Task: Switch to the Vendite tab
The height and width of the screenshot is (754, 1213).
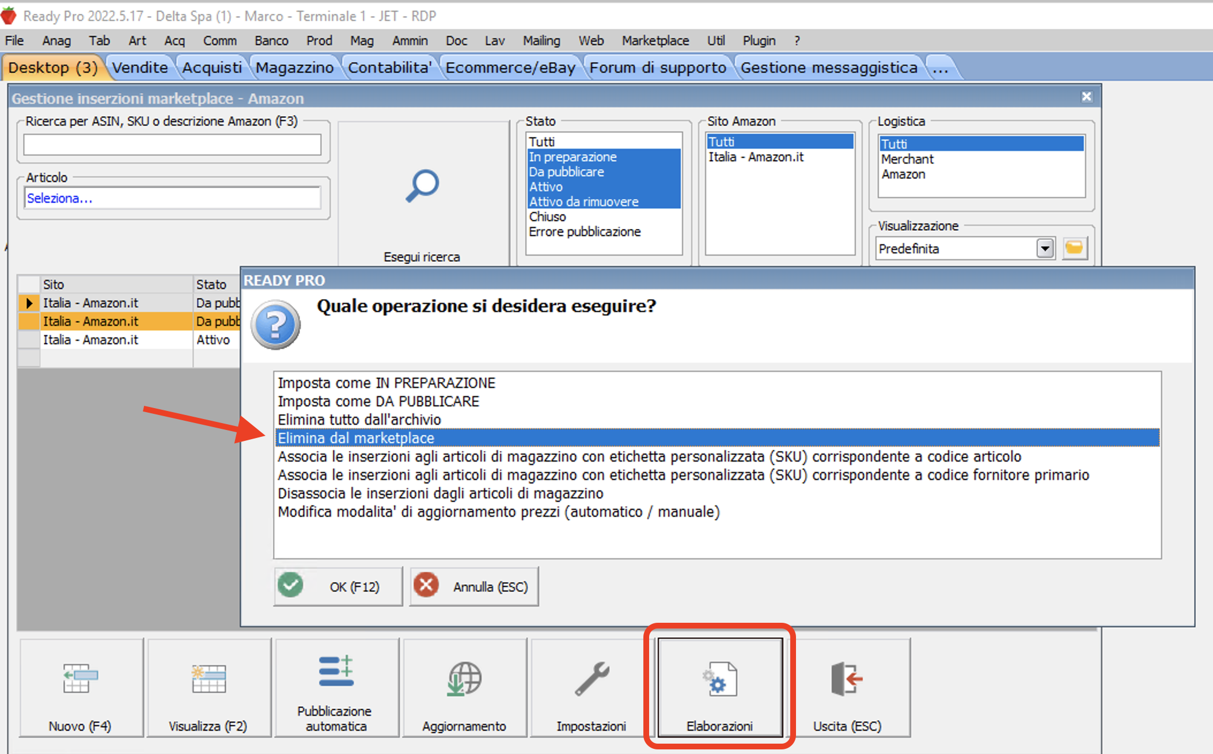Action: pyautogui.click(x=140, y=68)
